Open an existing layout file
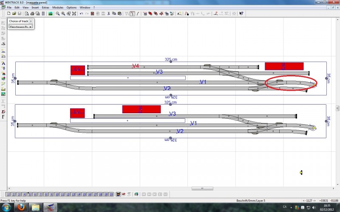This screenshot has height=212, width=340. click(x=14, y=14)
